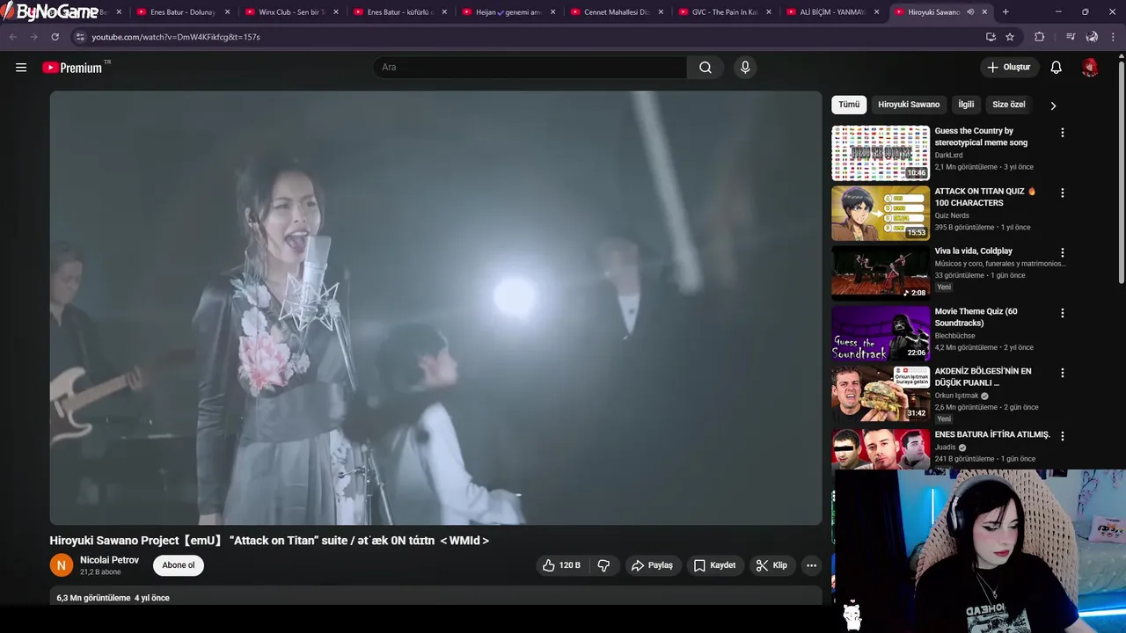Switch to Heijan genemi browser tab
This screenshot has height=633, width=1126.
click(508, 12)
